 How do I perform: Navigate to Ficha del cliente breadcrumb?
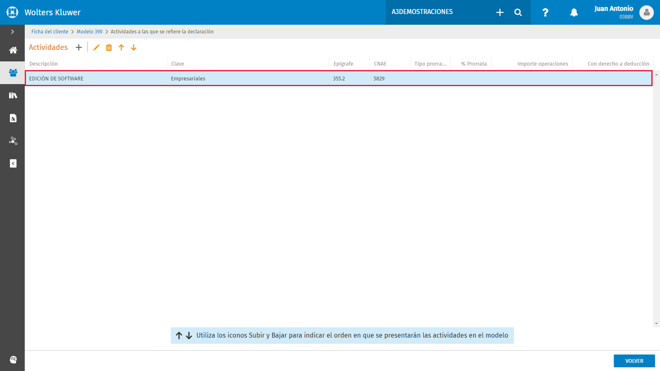pos(49,31)
